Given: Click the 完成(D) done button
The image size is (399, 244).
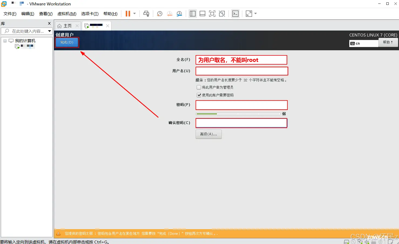Looking at the screenshot, I should pos(67,42).
